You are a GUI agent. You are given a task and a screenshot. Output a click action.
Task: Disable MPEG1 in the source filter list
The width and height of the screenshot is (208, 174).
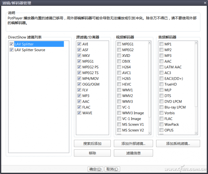(x=79, y=61)
